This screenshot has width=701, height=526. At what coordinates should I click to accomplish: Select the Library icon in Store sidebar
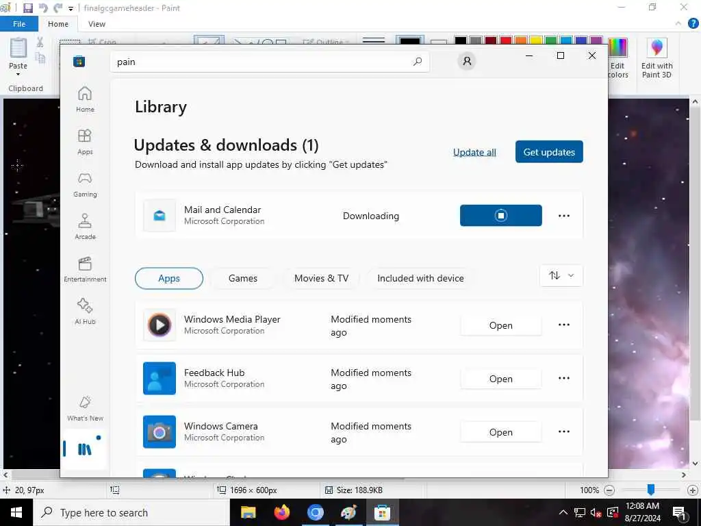click(x=84, y=449)
